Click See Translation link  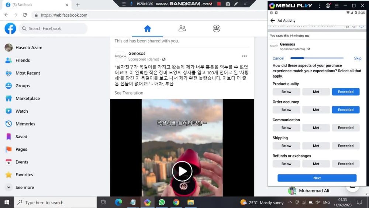[x=129, y=93]
